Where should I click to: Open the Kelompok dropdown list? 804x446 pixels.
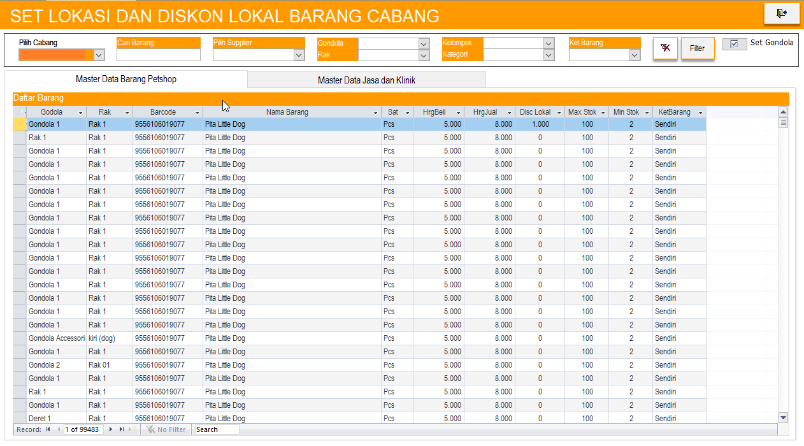549,43
